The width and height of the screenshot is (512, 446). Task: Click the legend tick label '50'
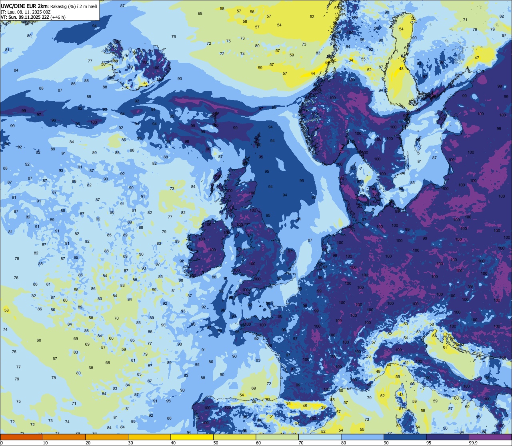coord(216,443)
